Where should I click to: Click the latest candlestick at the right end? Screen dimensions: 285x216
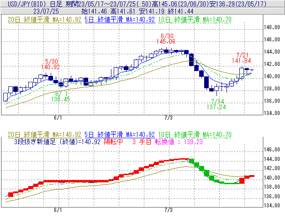point(252,70)
